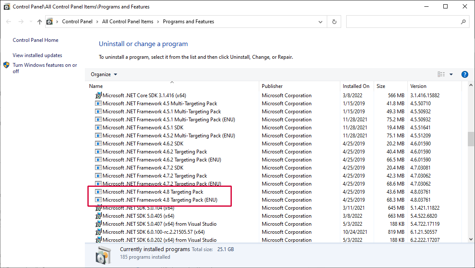Click icon of .NET Framework 4.5 Multi-Targeting Pack
The image size is (475, 268).
coord(98,104)
